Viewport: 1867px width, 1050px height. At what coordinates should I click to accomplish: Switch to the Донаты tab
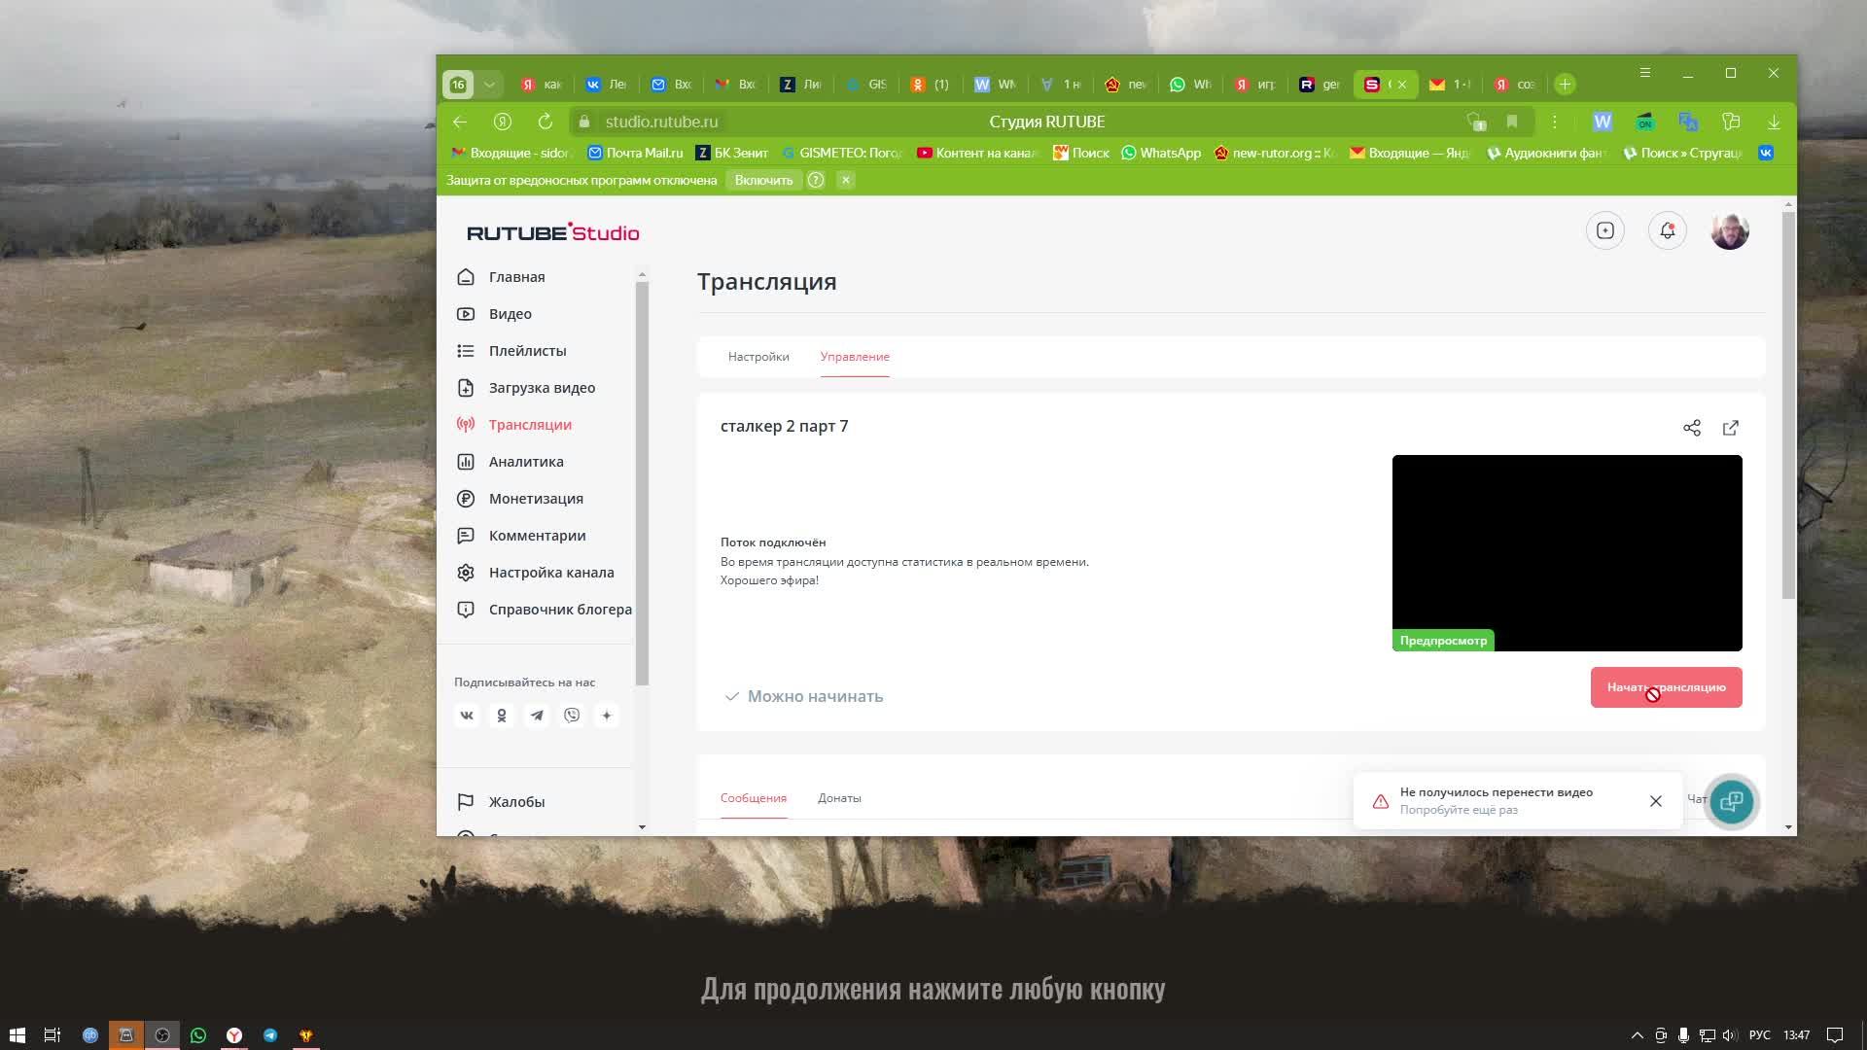[839, 798]
